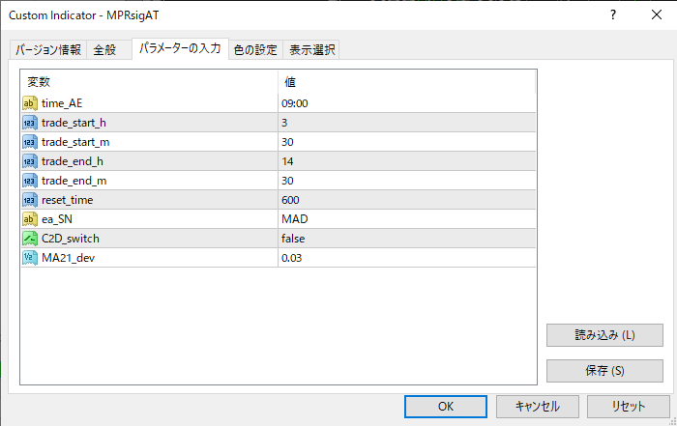Edit the time_AE value 09:00
The height and width of the screenshot is (426, 677).
295,103
